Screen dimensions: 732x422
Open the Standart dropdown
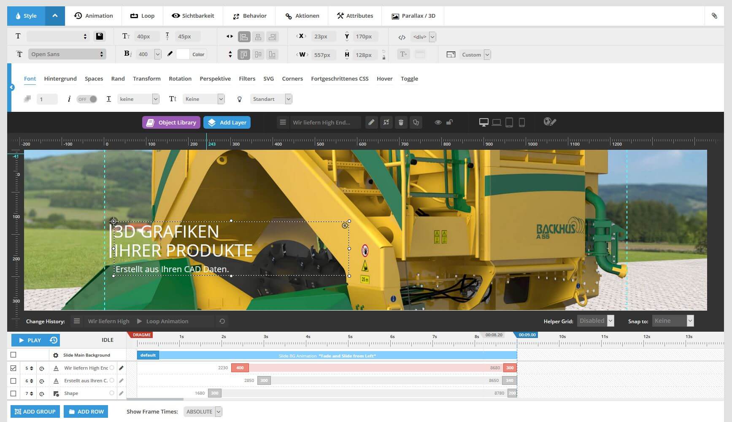[x=271, y=99]
